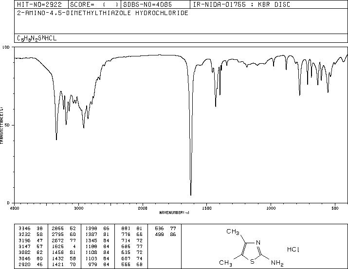Viewport: 348px width, 269px height.
Task: Click the 2866 peak table entry
Action: (64, 229)
